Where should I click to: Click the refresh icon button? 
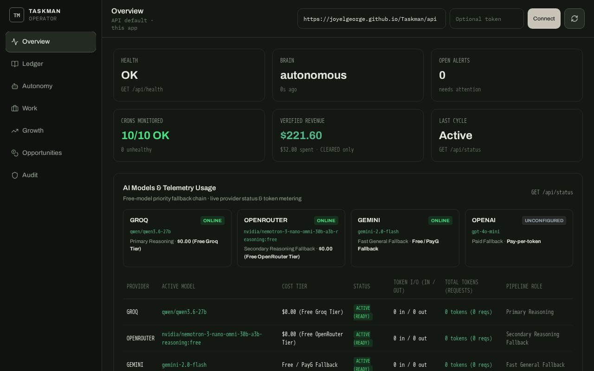click(x=575, y=19)
